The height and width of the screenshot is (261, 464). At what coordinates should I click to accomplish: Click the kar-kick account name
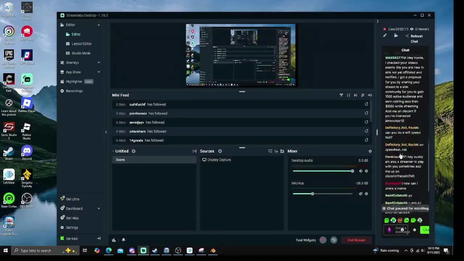pos(72,239)
